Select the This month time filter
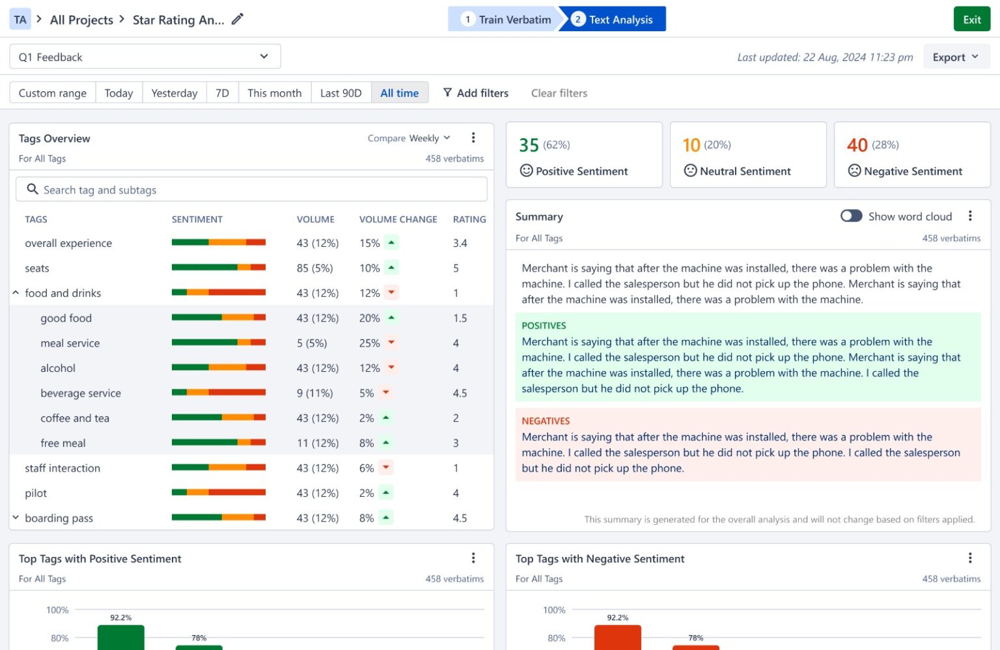This screenshot has width=1000, height=650. coord(274,92)
